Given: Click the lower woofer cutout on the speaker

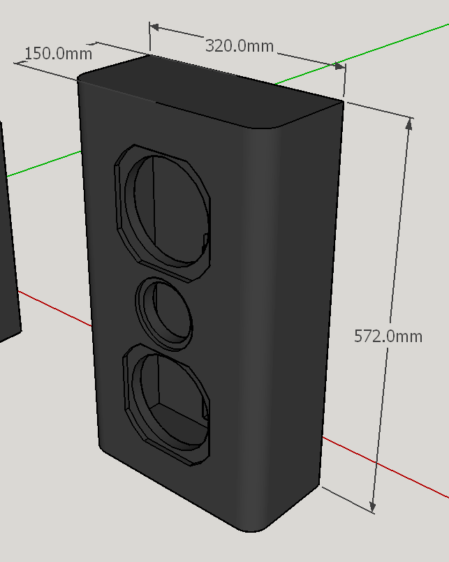Looking at the screenshot, I should coord(167,404).
